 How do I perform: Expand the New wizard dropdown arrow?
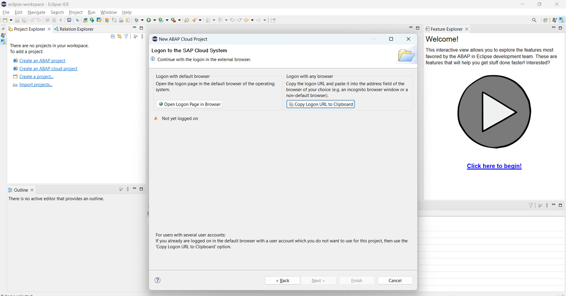[x=11, y=20]
